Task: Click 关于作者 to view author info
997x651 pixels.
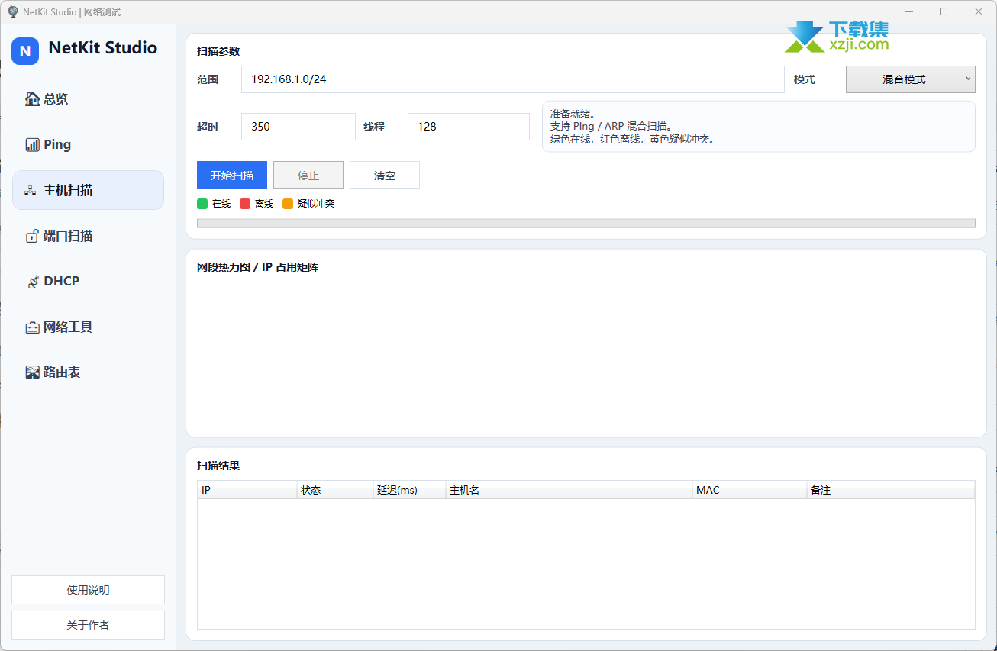Action: [88, 624]
